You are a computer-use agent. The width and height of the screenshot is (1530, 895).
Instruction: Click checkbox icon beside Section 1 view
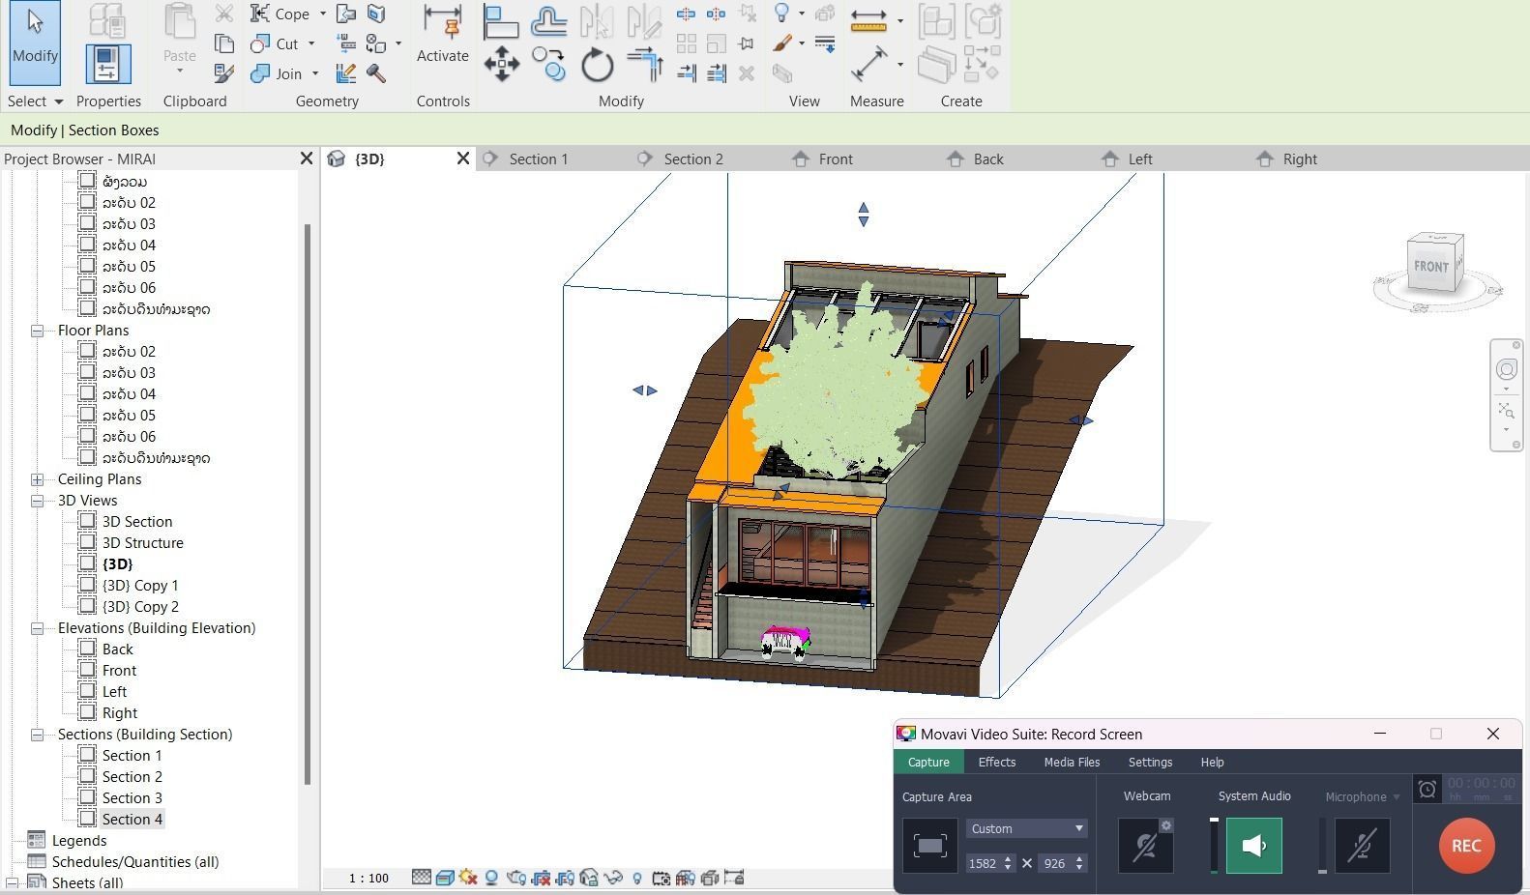(87, 755)
